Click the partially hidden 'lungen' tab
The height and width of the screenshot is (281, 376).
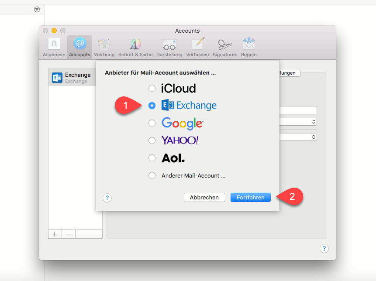pyautogui.click(x=290, y=73)
